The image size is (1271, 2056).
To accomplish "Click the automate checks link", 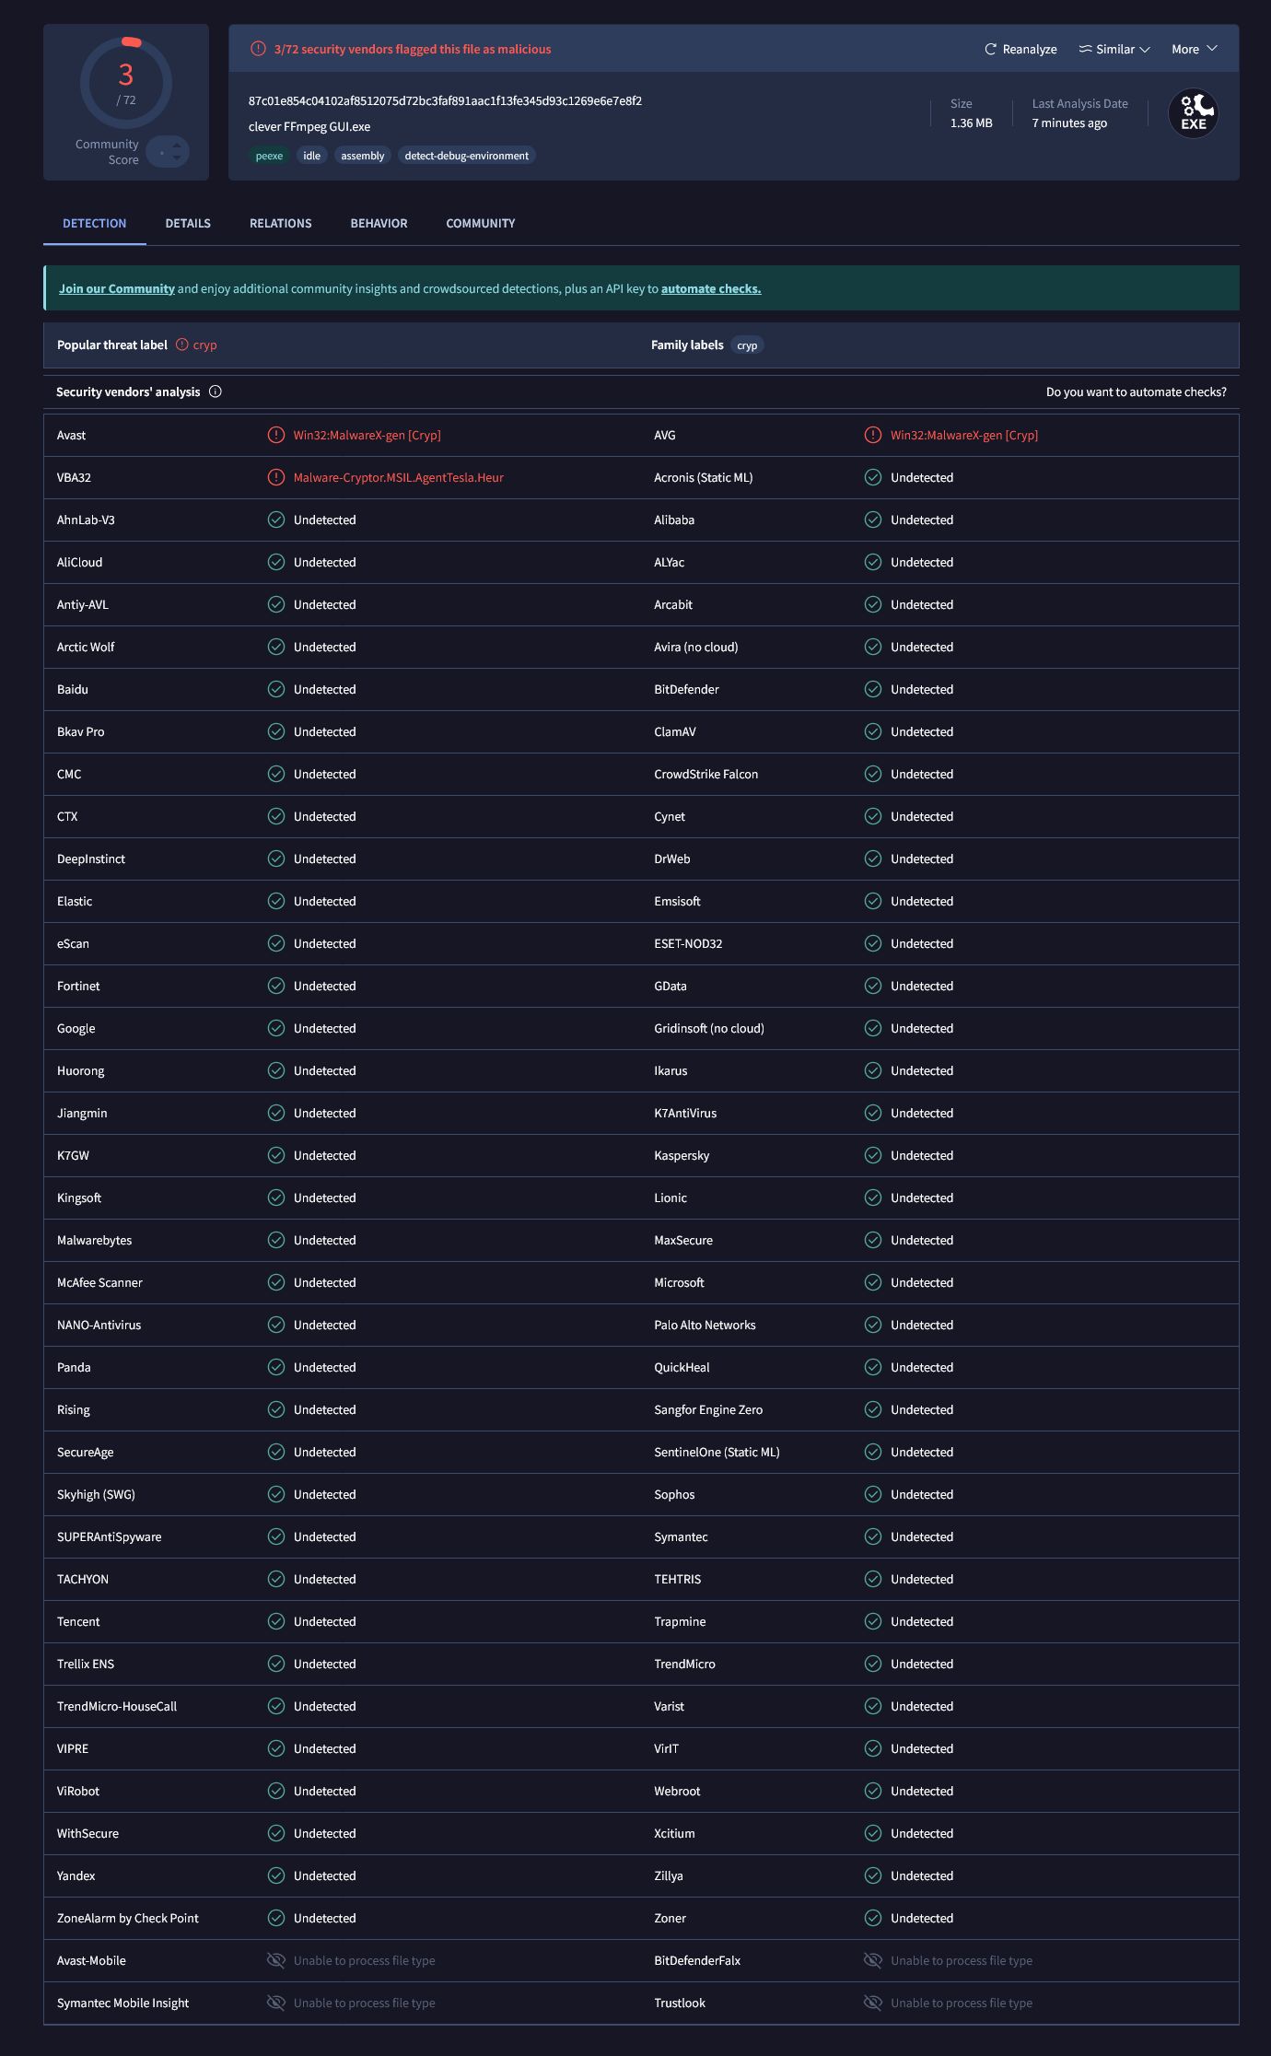I will [x=710, y=288].
